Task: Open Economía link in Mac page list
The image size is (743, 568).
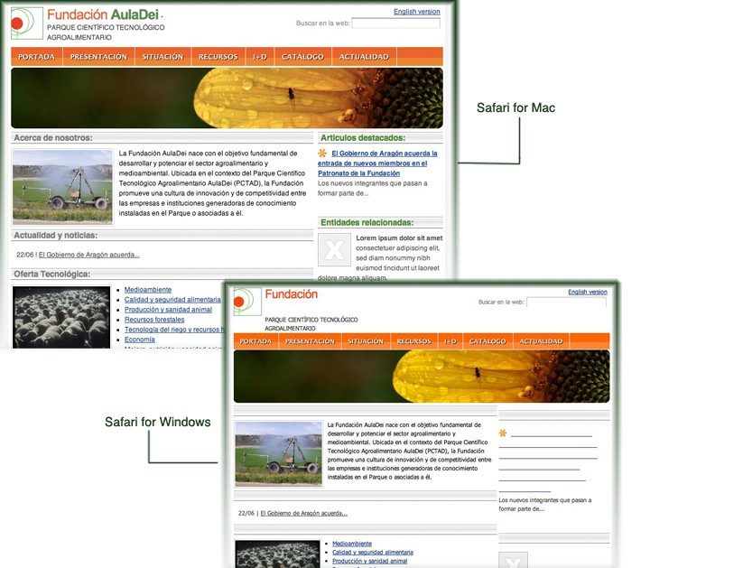Action: tap(139, 340)
